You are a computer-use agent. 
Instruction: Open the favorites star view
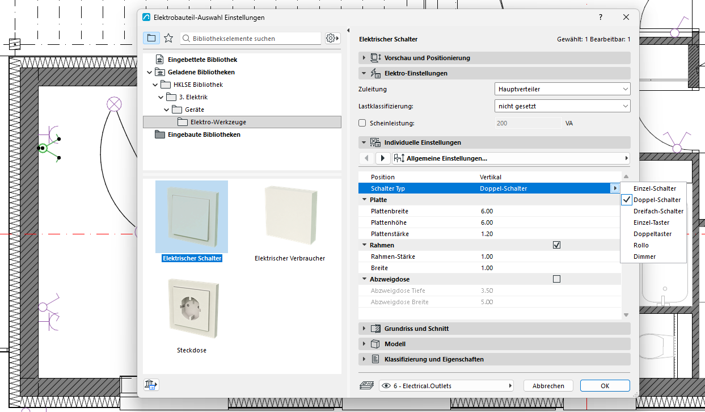coord(168,39)
